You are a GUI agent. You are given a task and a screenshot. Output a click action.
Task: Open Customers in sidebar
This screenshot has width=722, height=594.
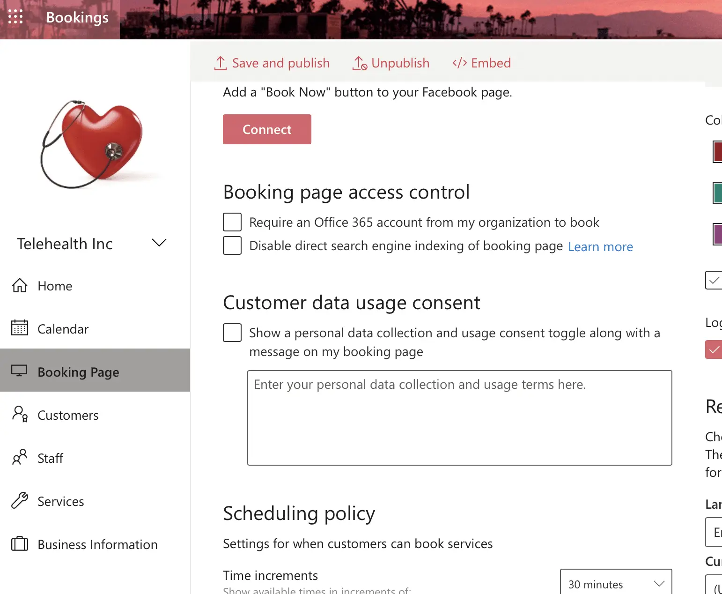[x=95, y=415]
